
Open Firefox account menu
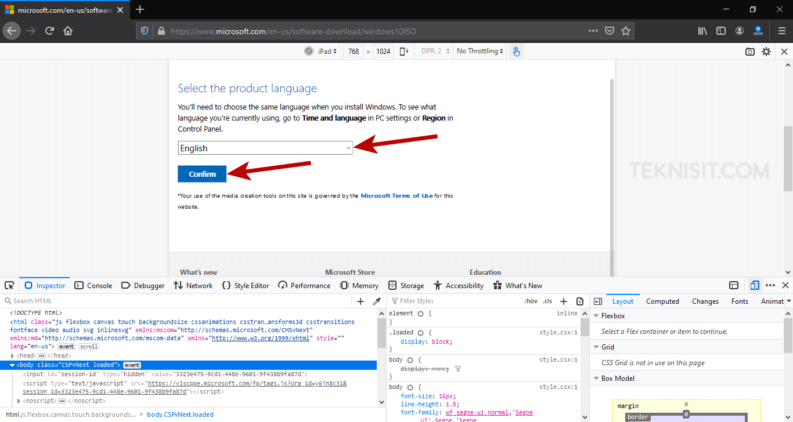[740, 31]
